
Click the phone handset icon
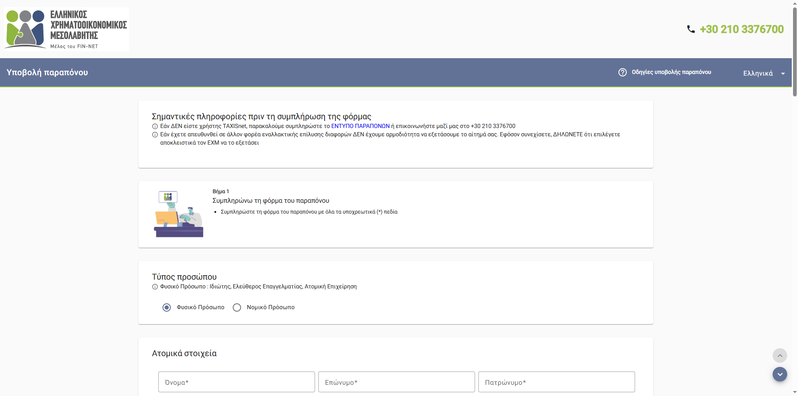pyautogui.click(x=691, y=29)
